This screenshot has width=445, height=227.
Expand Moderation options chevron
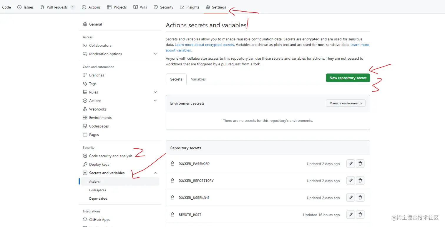(x=155, y=54)
